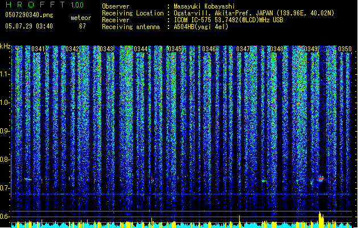This screenshot has width=358, height=228.
Task: Click the Receiving Location label
Action: tap(133, 13)
